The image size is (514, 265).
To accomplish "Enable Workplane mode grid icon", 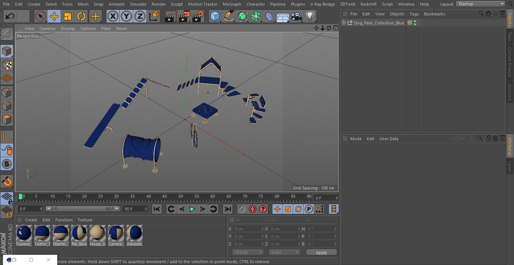I will click(x=7, y=79).
